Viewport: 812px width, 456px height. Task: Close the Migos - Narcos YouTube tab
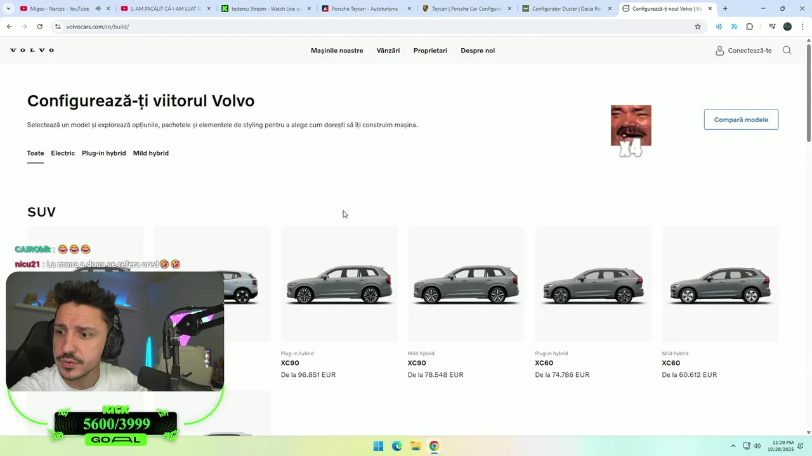click(x=108, y=9)
